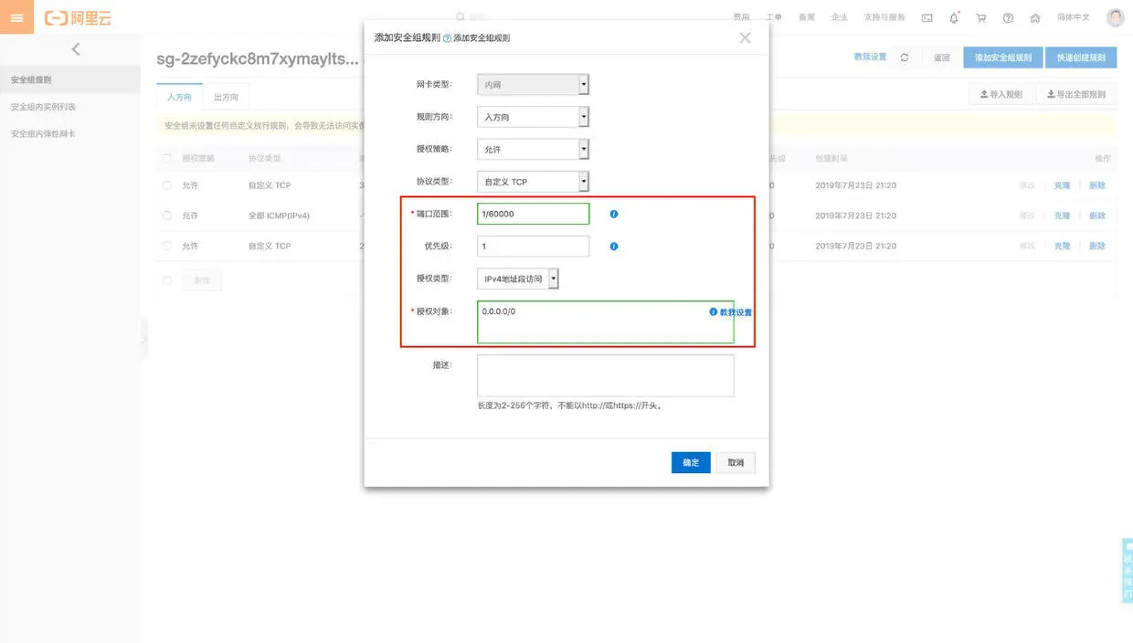The width and height of the screenshot is (1133, 643).
Task: Check the first 自定义 TCP rule row checkbox
Action: pos(166,185)
